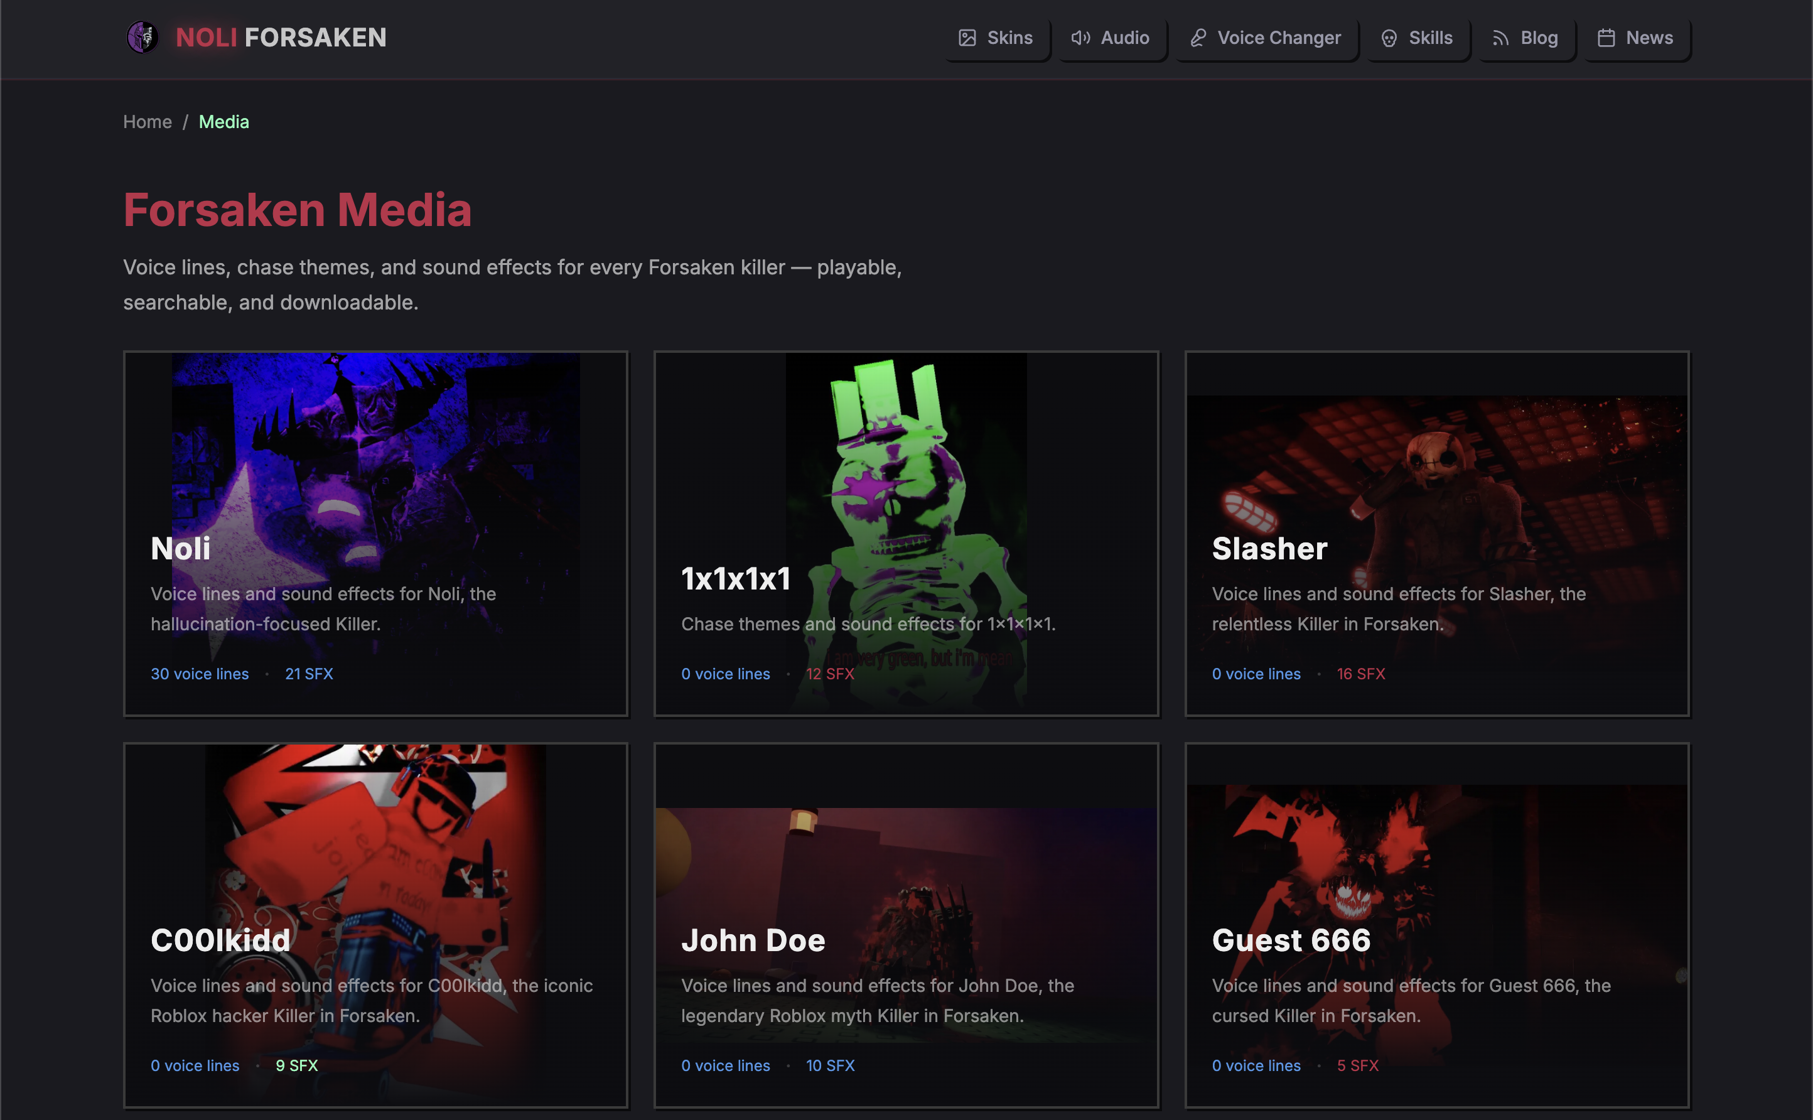The image size is (1813, 1120).
Task: Click "21 SFX" on the Noli card
Action: 309,674
